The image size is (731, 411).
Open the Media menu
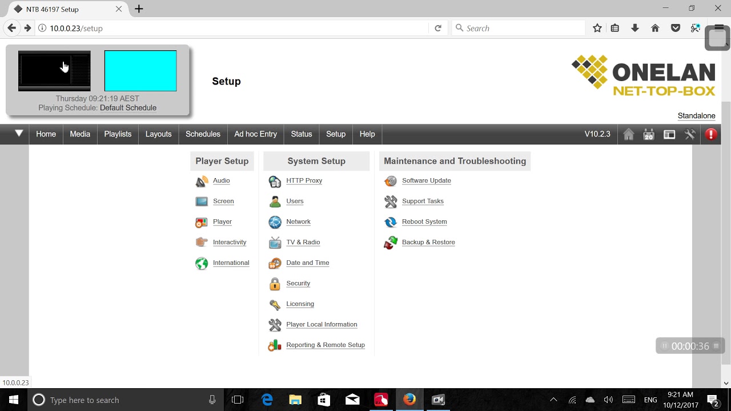(80, 134)
